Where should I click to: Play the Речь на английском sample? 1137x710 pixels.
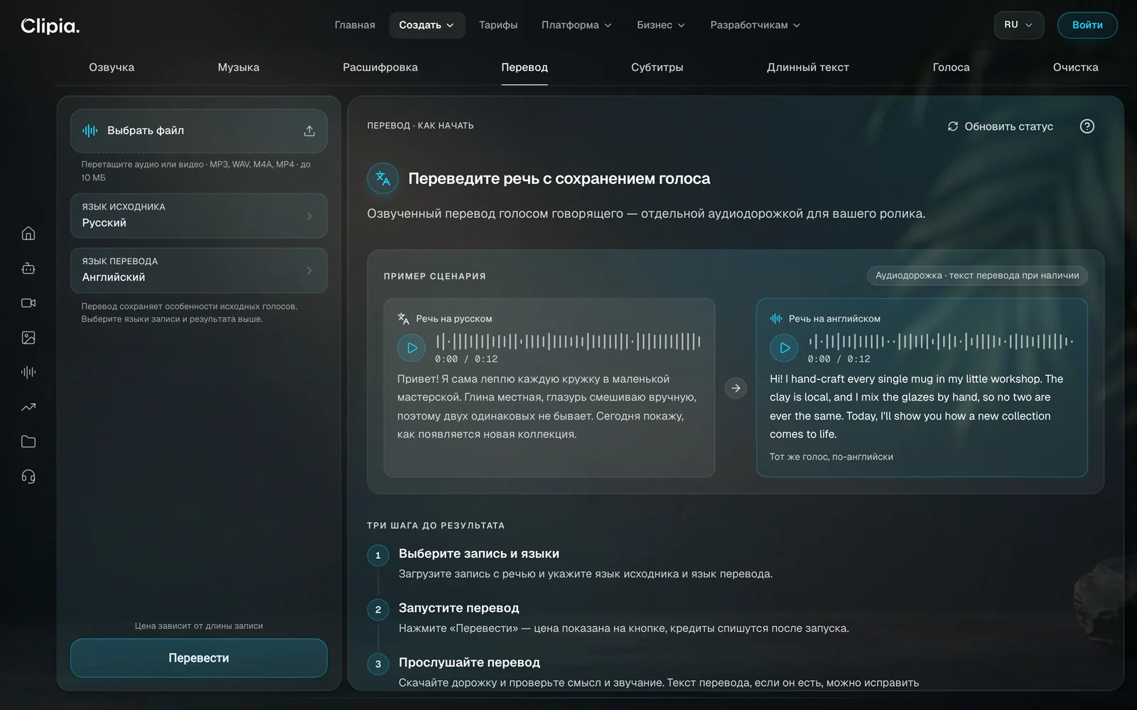tap(784, 348)
